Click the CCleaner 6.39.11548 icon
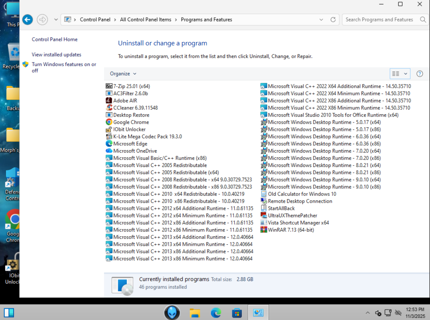This screenshot has height=320, width=430. coord(109,108)
